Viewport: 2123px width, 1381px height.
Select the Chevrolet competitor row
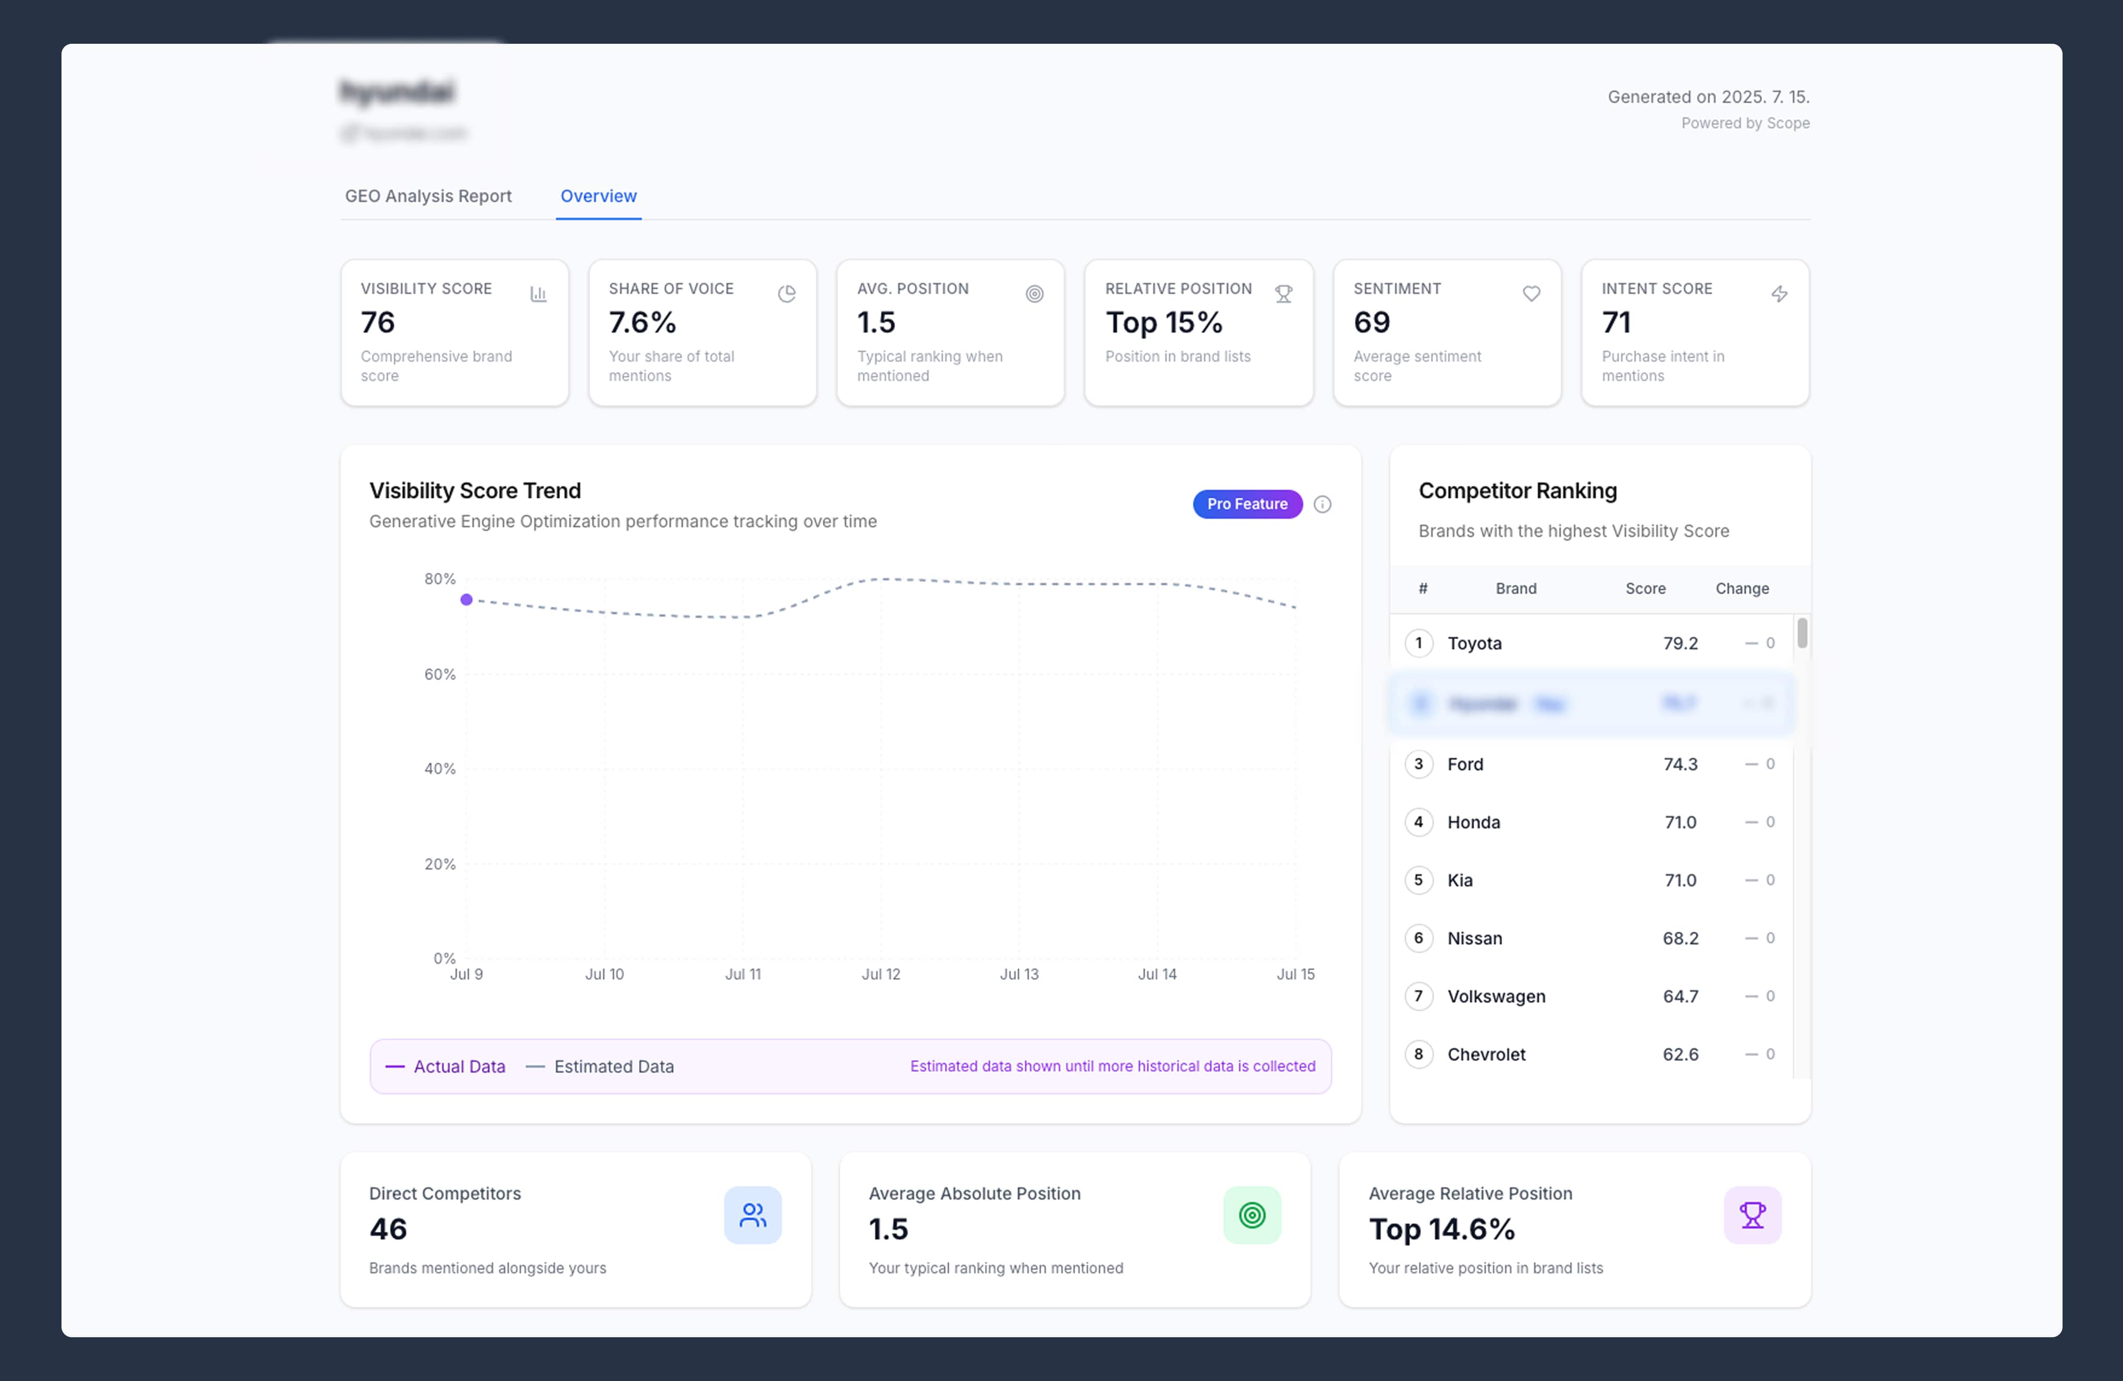coord(1590,1054)
